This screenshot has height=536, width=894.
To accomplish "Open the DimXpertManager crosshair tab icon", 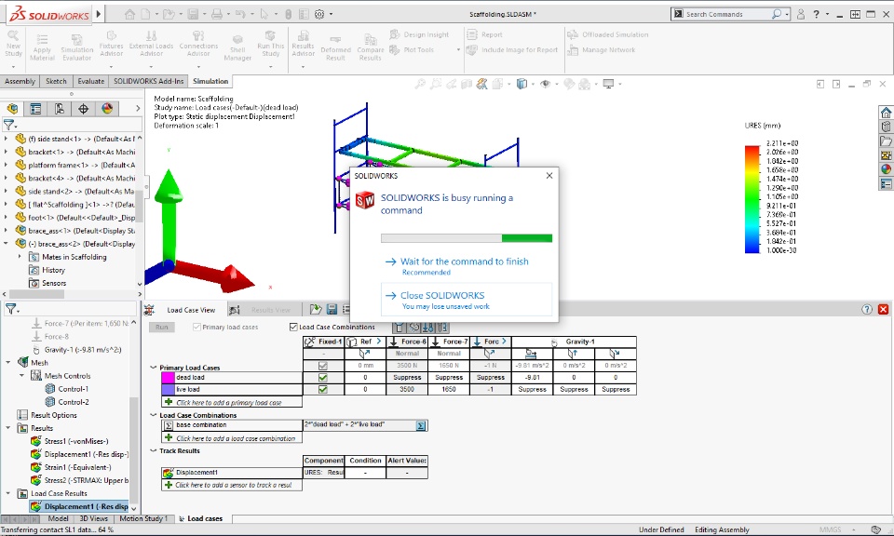I will coord(83,108).
